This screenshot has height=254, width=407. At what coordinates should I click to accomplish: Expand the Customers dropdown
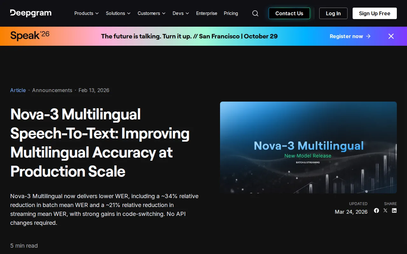click(152, 13)
